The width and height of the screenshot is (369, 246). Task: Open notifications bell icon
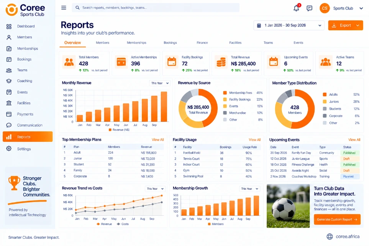point(296,8)
